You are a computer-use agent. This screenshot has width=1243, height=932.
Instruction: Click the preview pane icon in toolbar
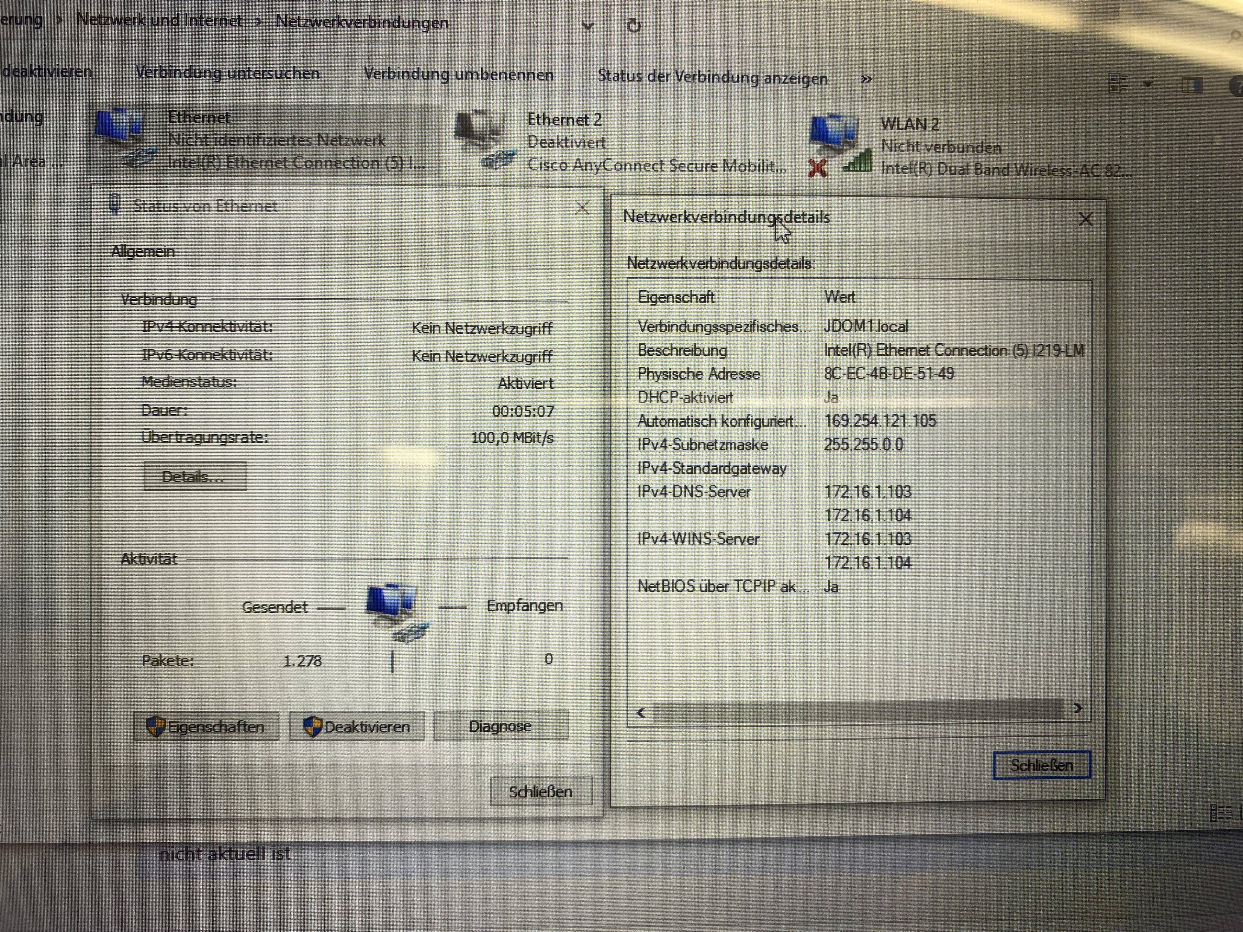tap(1192, 85)
